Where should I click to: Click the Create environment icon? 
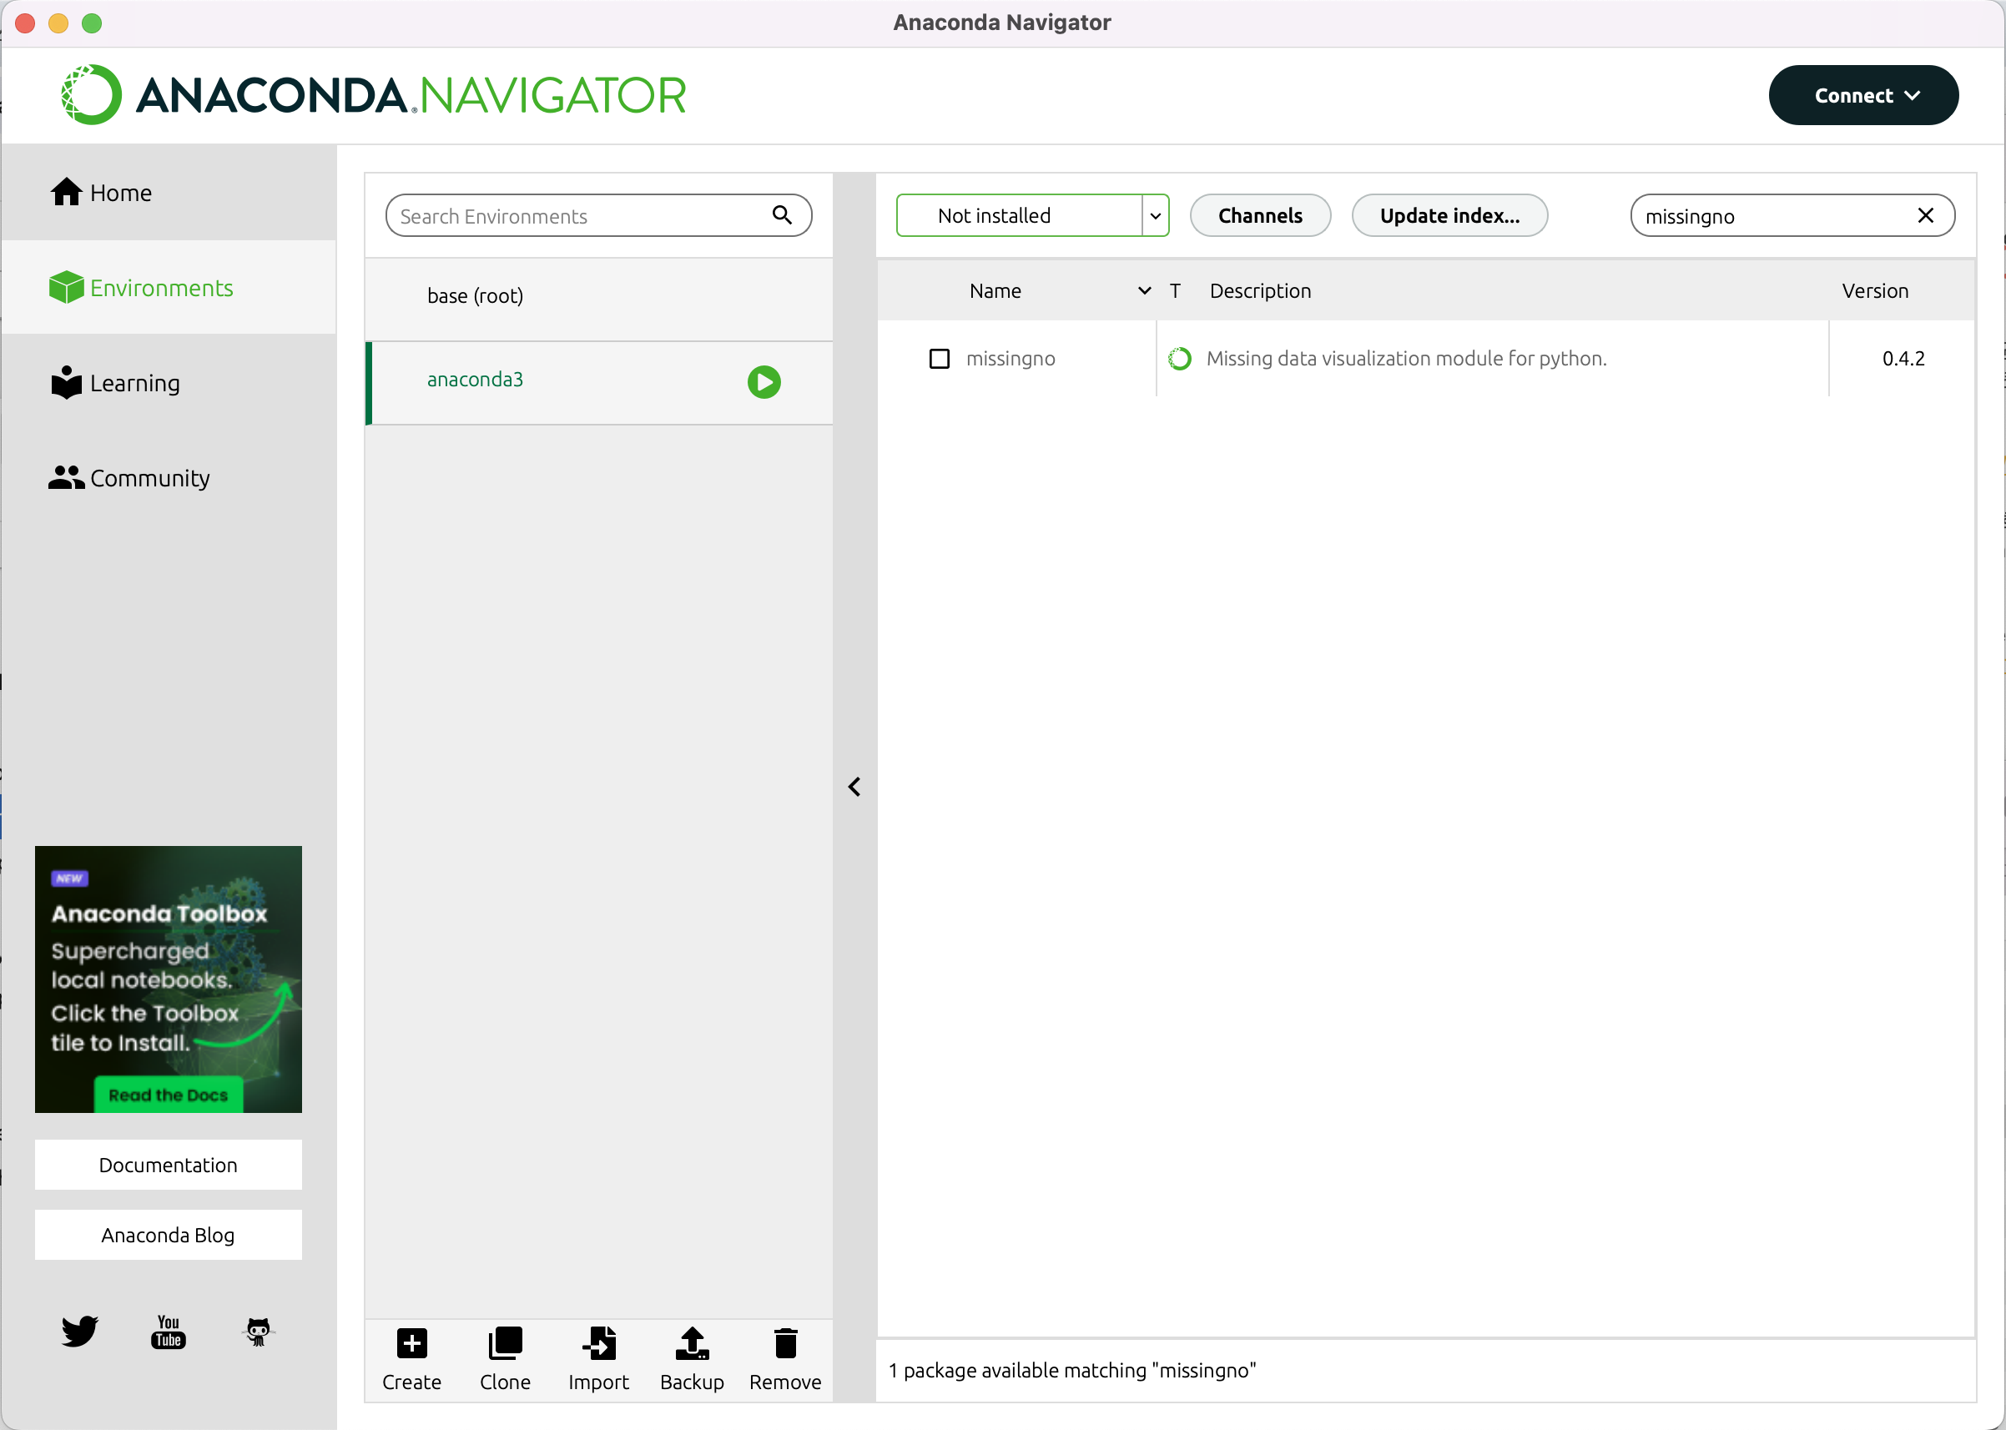pyautogui.click(x=411, y=1344)
